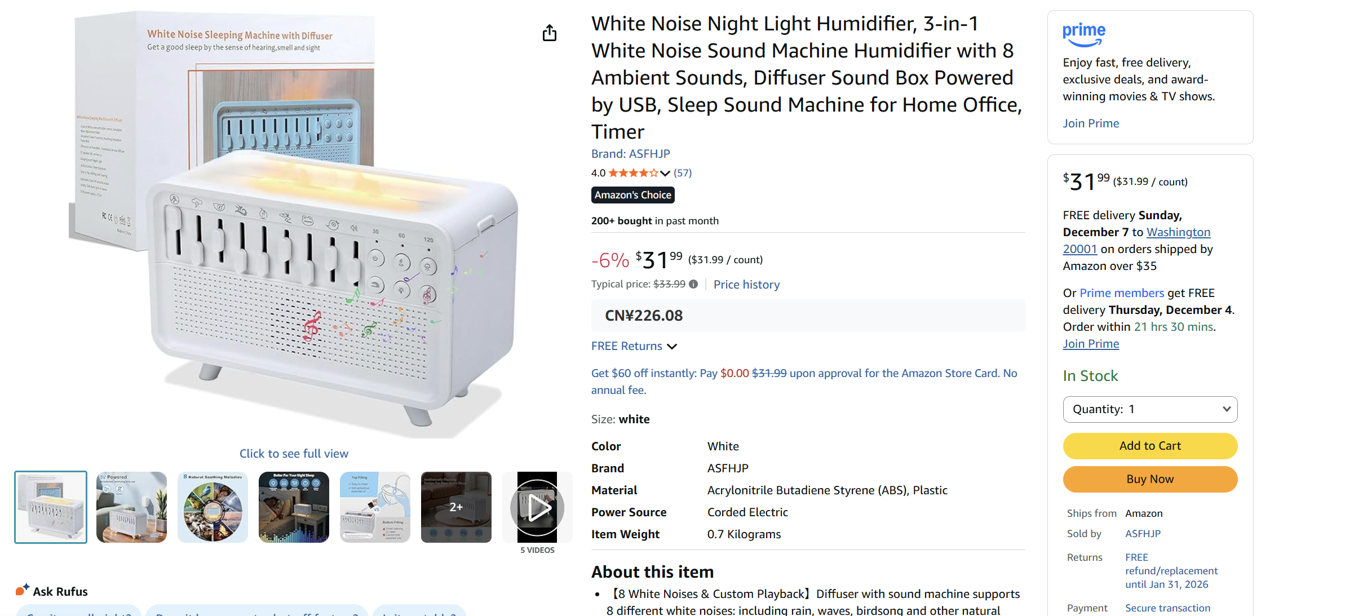Select the first product box image thumbnail

point(50,507)
